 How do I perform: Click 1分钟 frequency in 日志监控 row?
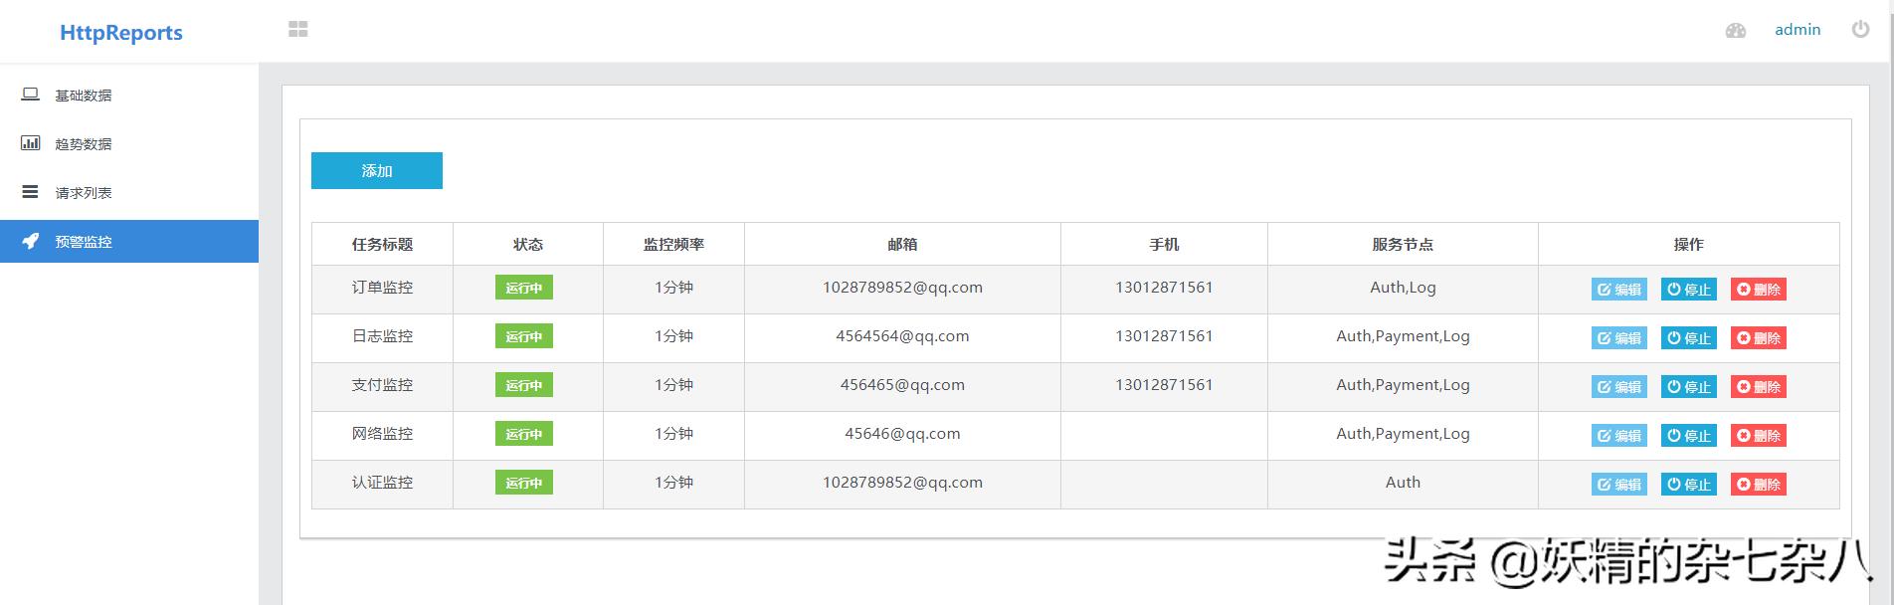coord(673,336)
